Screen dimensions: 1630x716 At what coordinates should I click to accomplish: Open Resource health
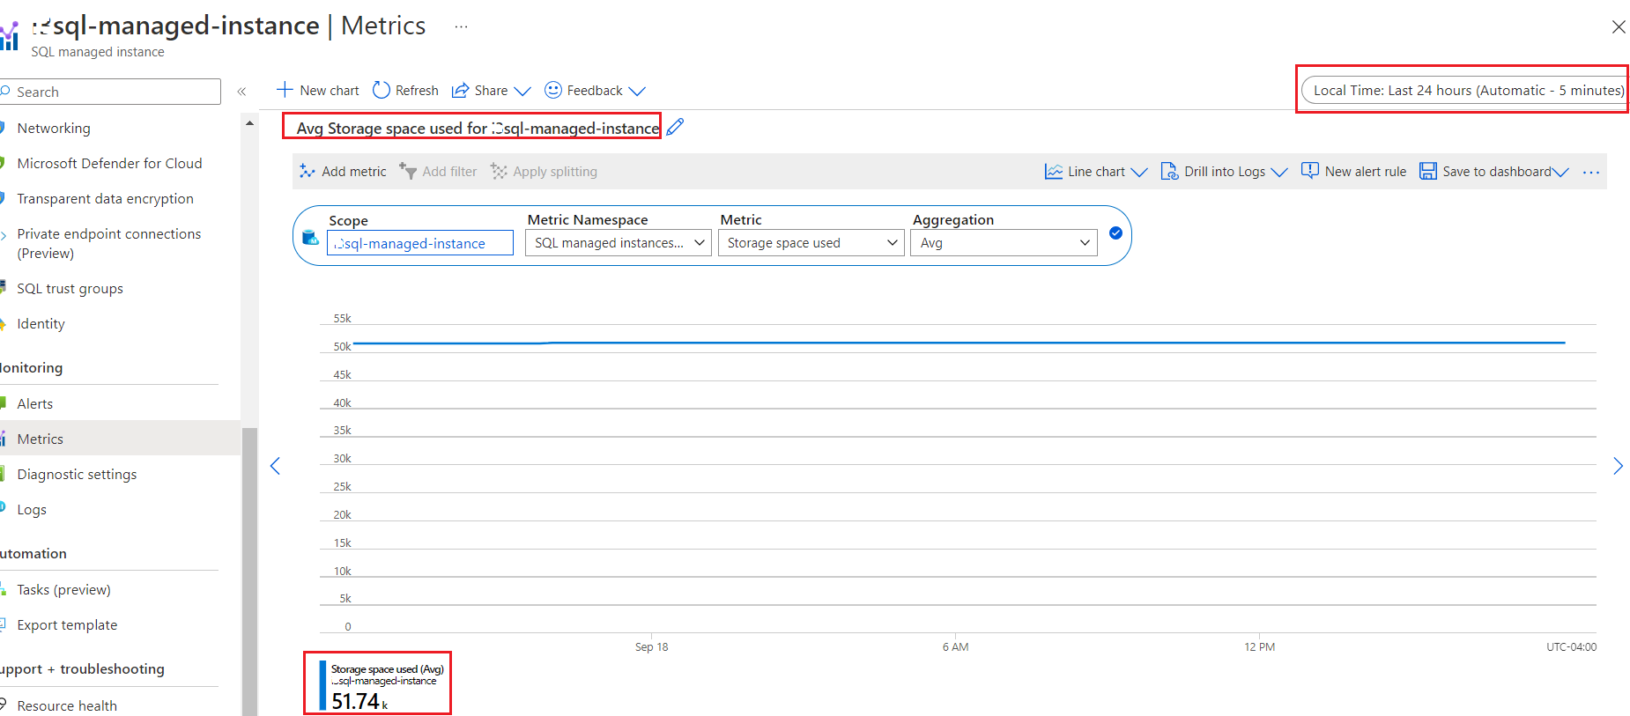67,705
